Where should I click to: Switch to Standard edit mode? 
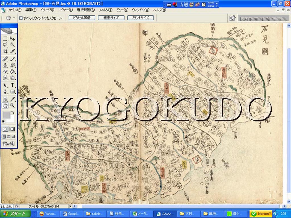(5, 129)
